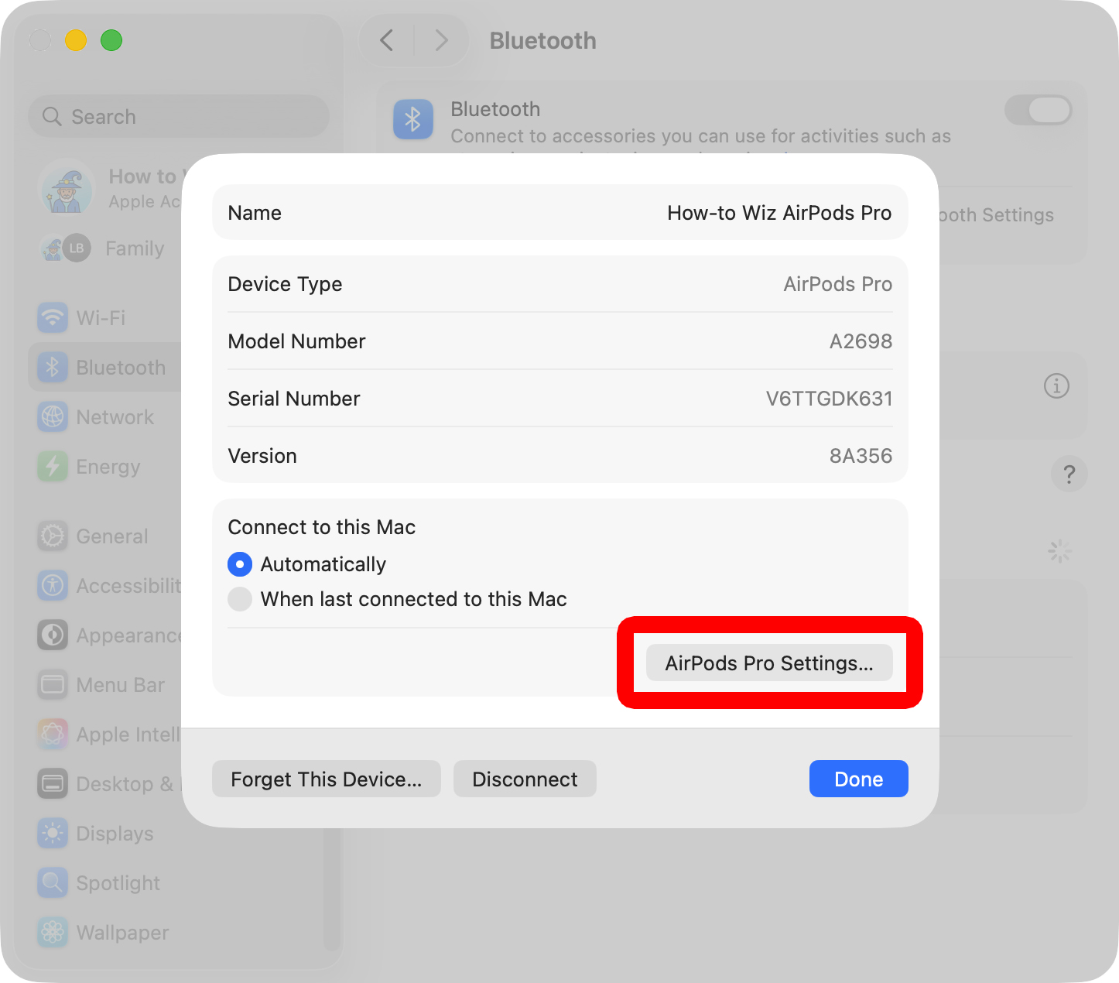Click the Bluetooth icon in the sidebar
This screenshot has width=1119, height=983.
tap(53, 367)
